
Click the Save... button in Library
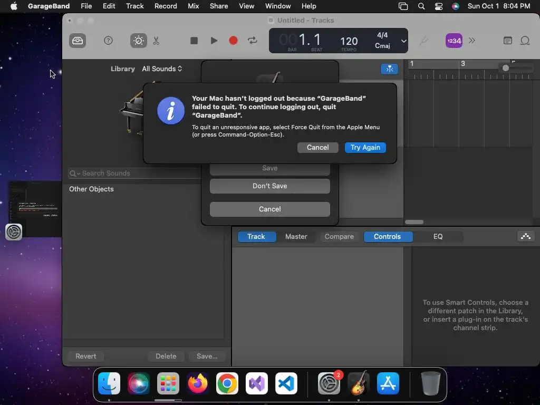(x=207, y=356)
